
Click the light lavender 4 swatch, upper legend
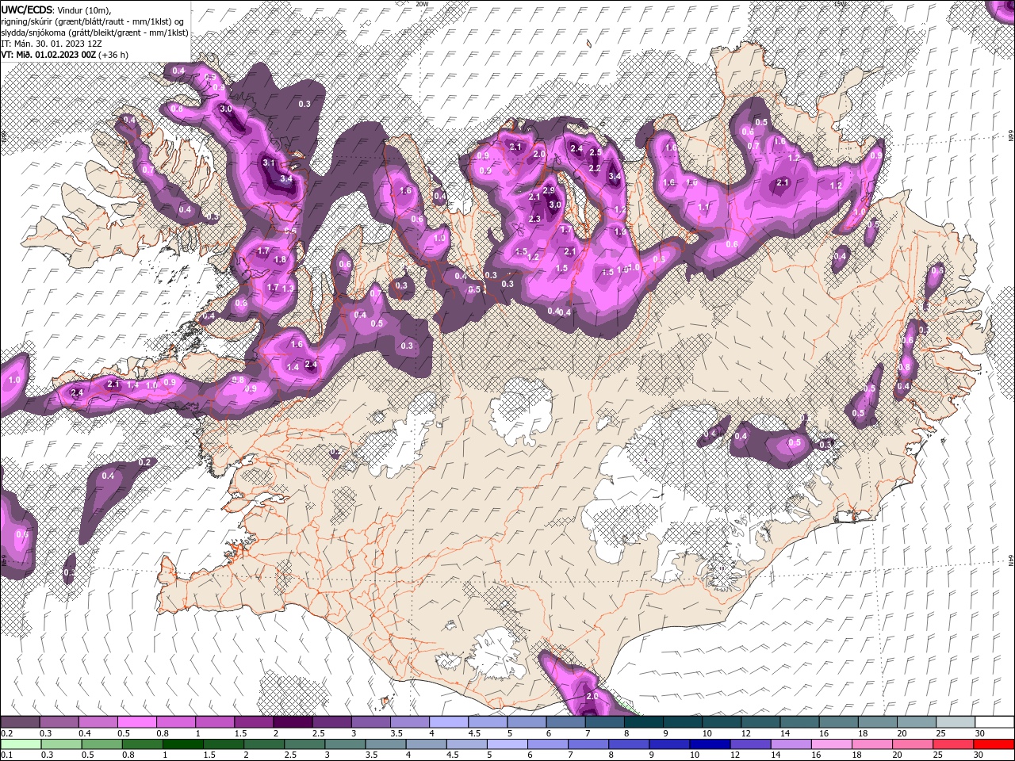point(449,722)
